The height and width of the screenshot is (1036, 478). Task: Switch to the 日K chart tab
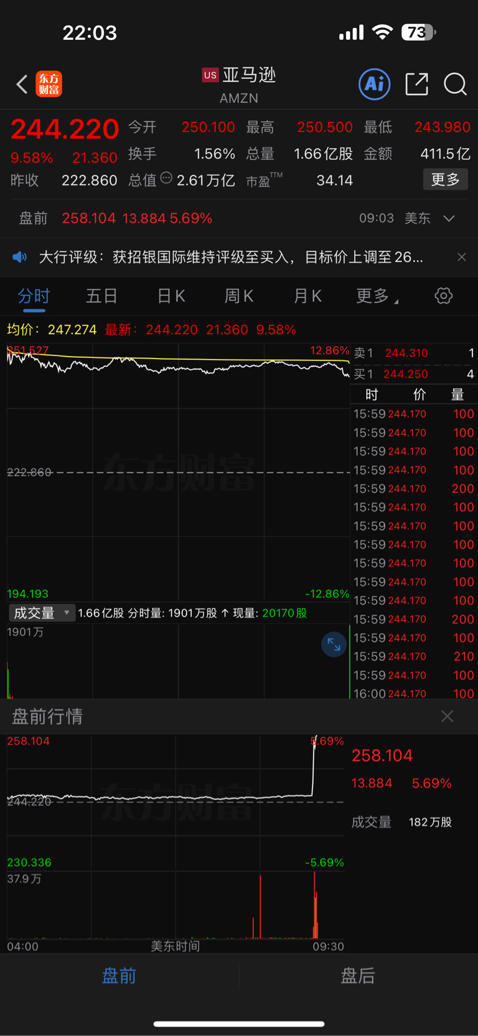click(171, 296)
